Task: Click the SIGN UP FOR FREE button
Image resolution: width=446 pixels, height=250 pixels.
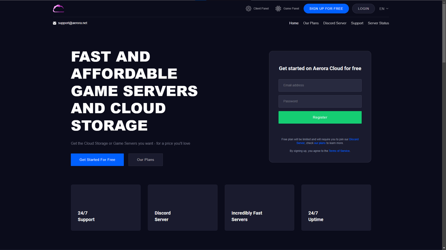Action: 326,9
